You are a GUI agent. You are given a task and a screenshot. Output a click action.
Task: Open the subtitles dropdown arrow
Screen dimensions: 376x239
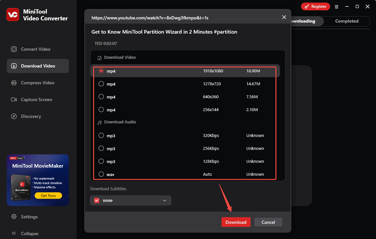click(x=165, y=201)
